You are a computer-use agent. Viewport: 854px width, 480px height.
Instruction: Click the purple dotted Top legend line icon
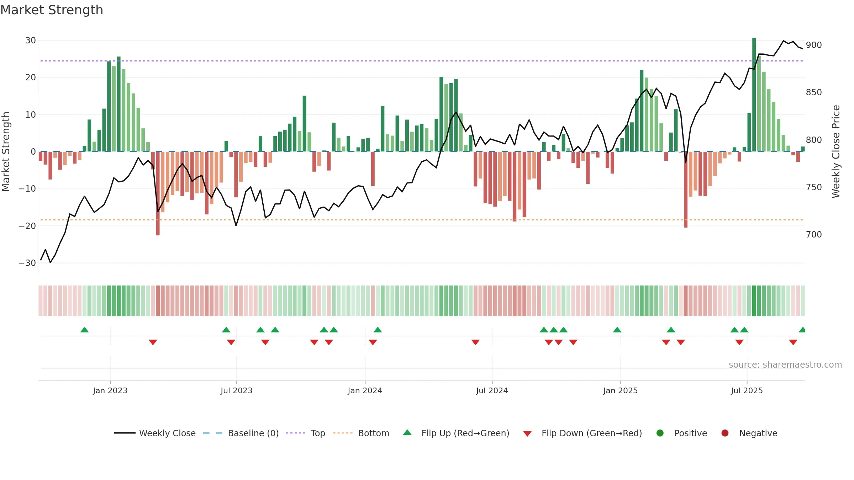[296, 433]
